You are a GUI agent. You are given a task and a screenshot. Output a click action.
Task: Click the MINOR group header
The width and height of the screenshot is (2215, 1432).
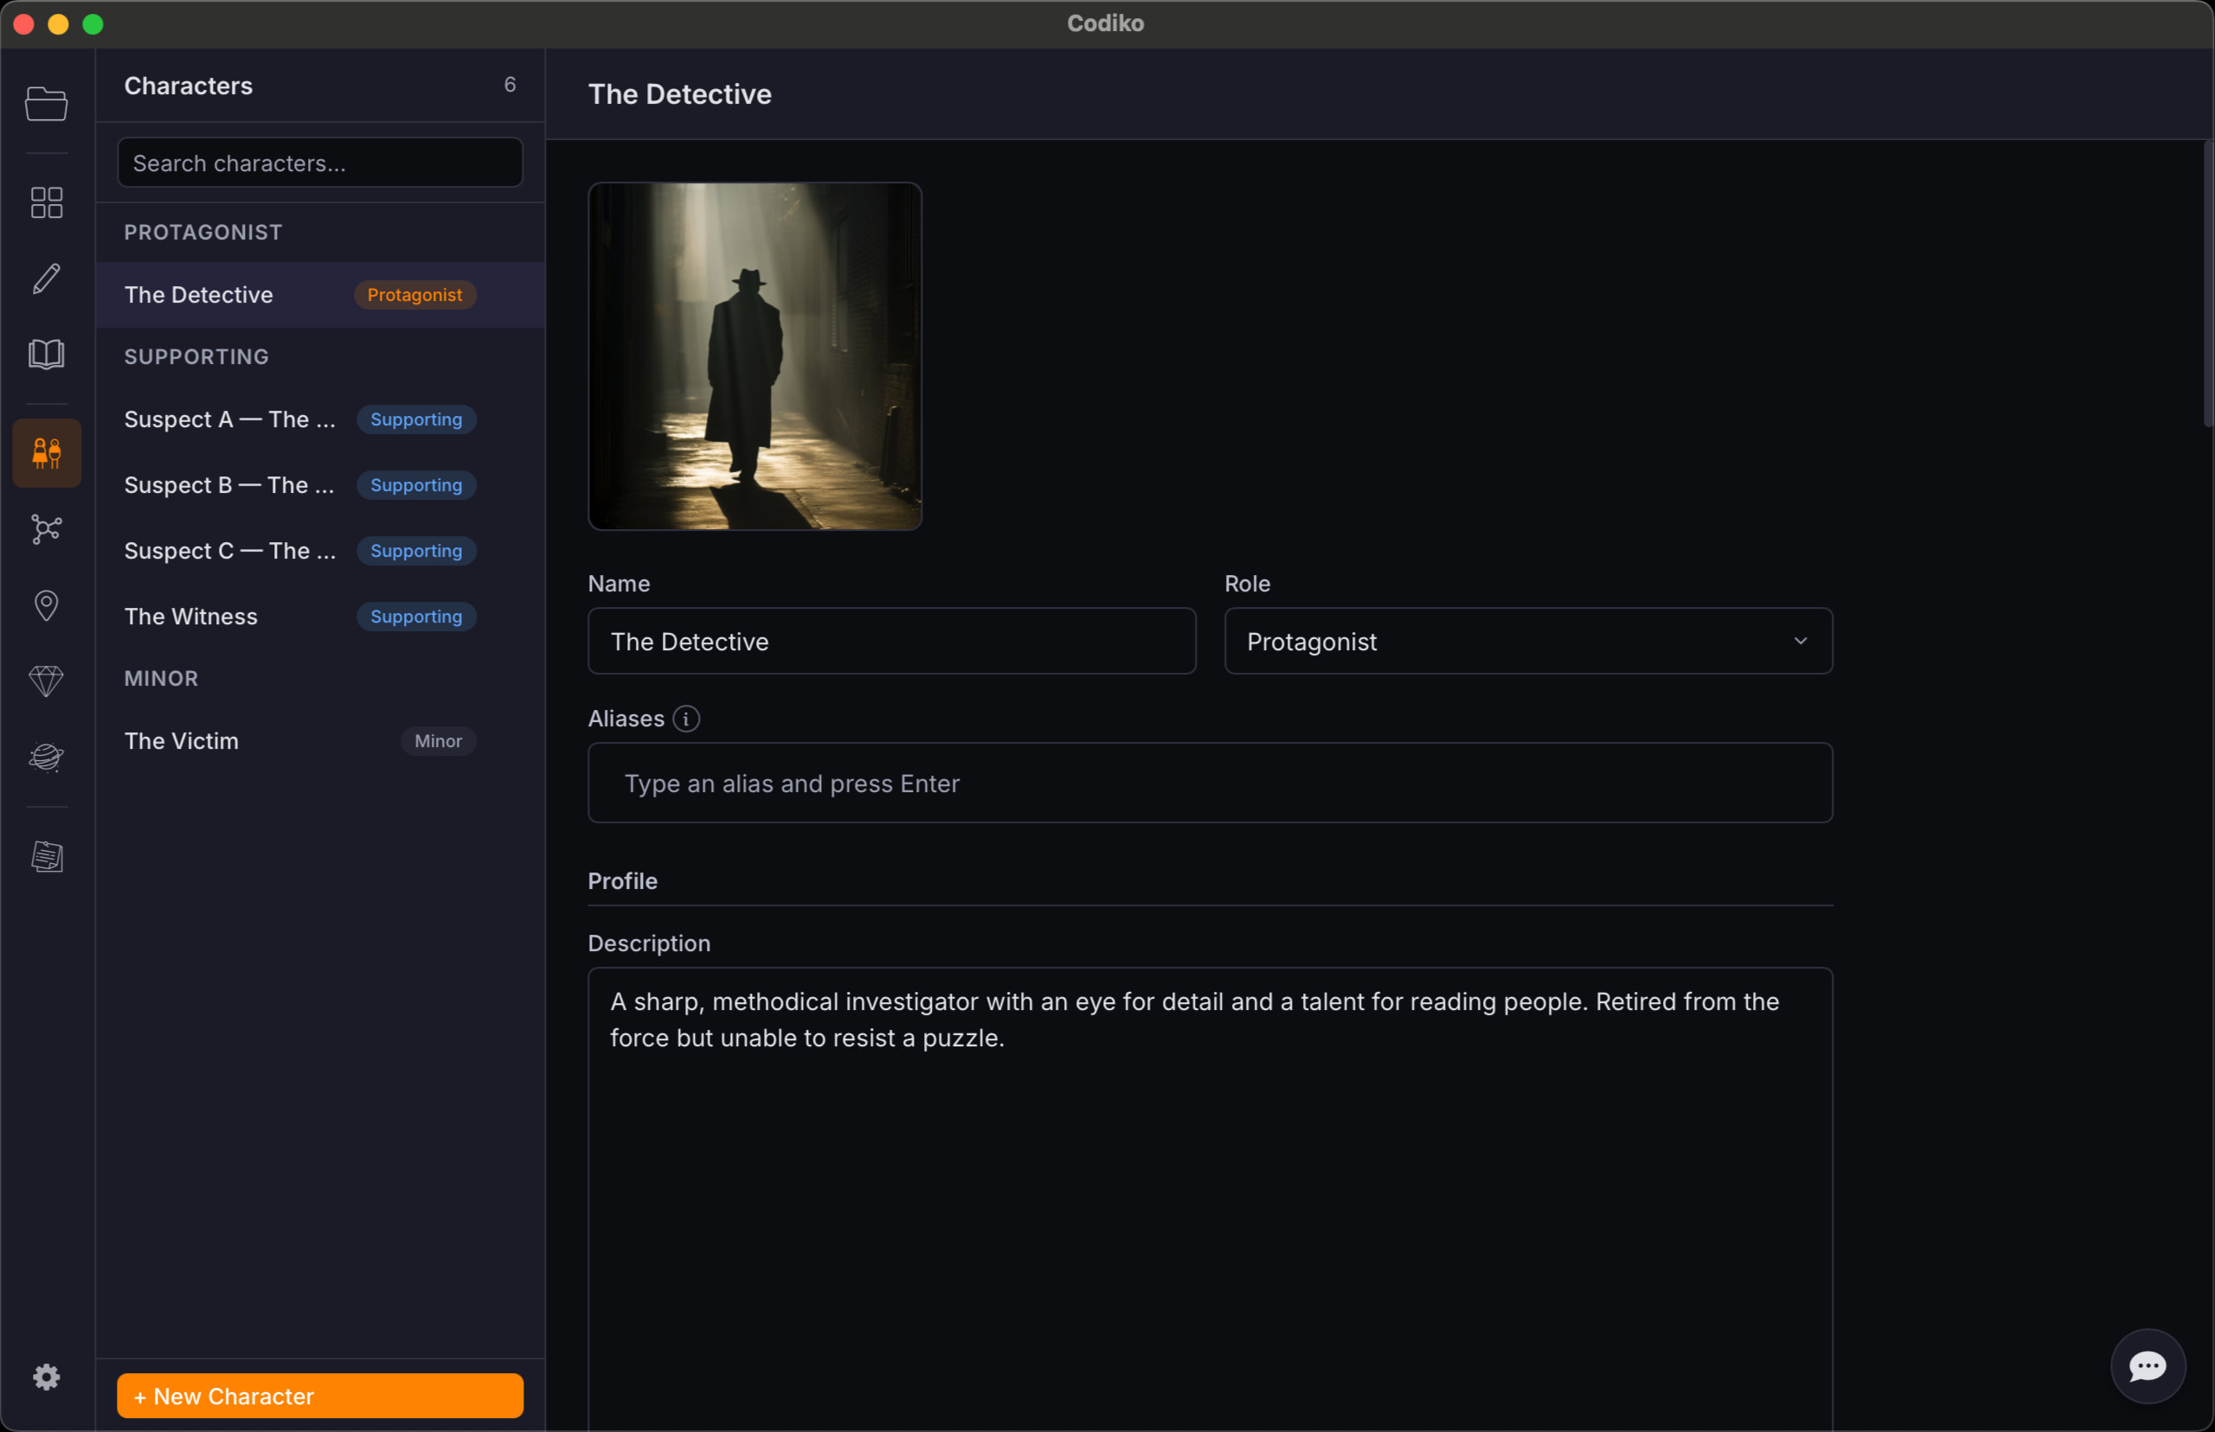161,679
